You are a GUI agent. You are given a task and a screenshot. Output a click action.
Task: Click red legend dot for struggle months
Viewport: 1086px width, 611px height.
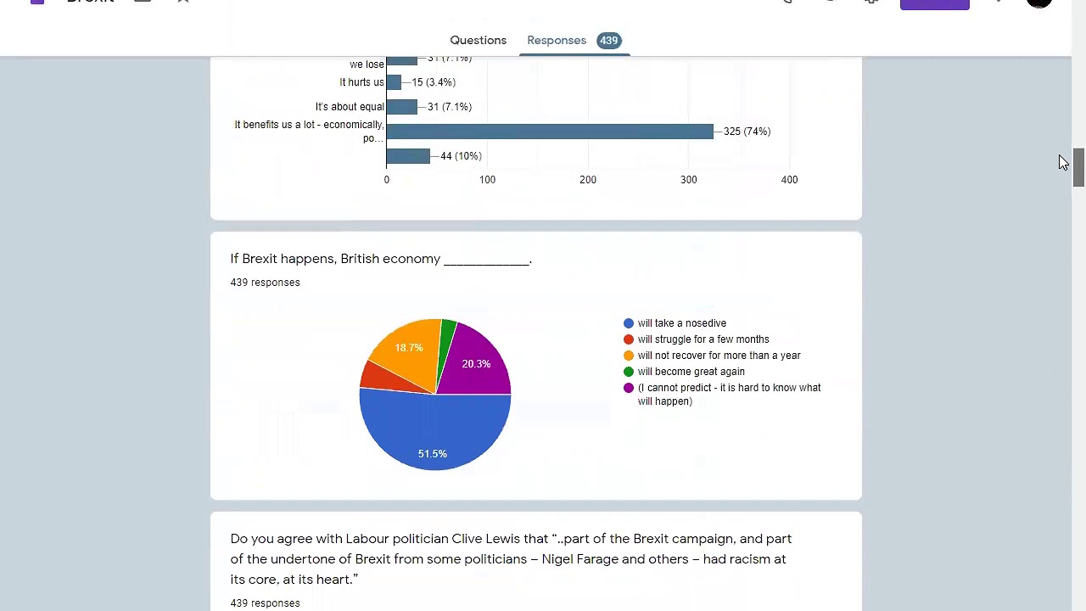(x=629, y=339)
